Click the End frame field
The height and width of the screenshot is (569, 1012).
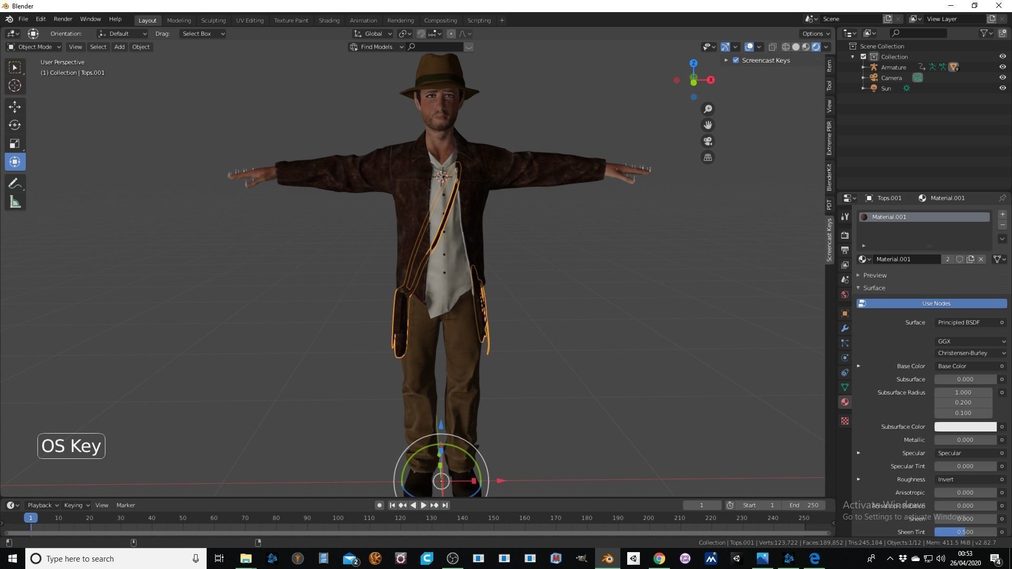(803, 505)
